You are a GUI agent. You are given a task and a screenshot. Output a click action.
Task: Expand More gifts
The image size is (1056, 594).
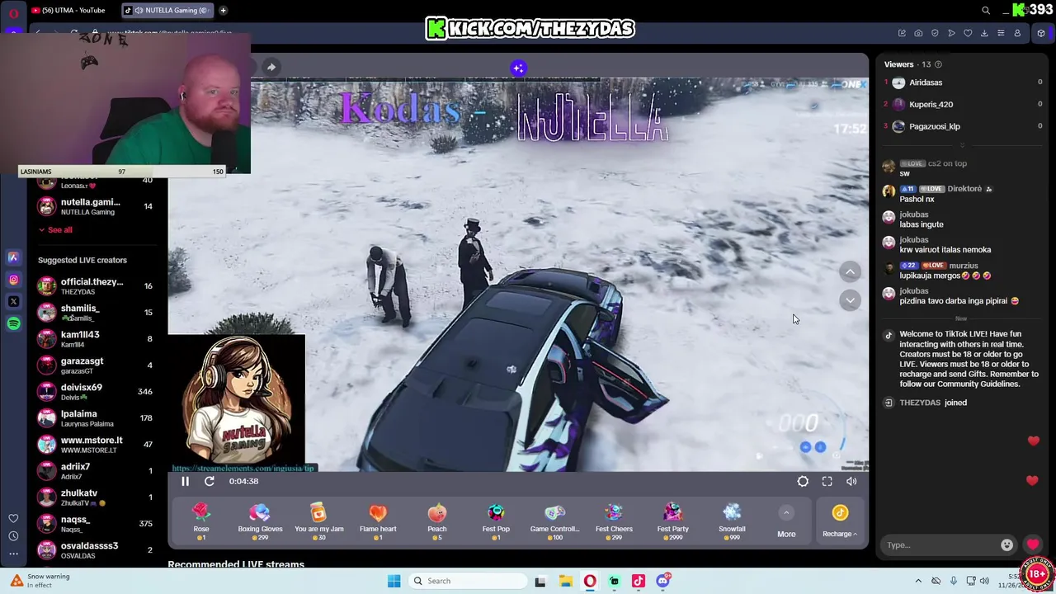pos(786,522)
